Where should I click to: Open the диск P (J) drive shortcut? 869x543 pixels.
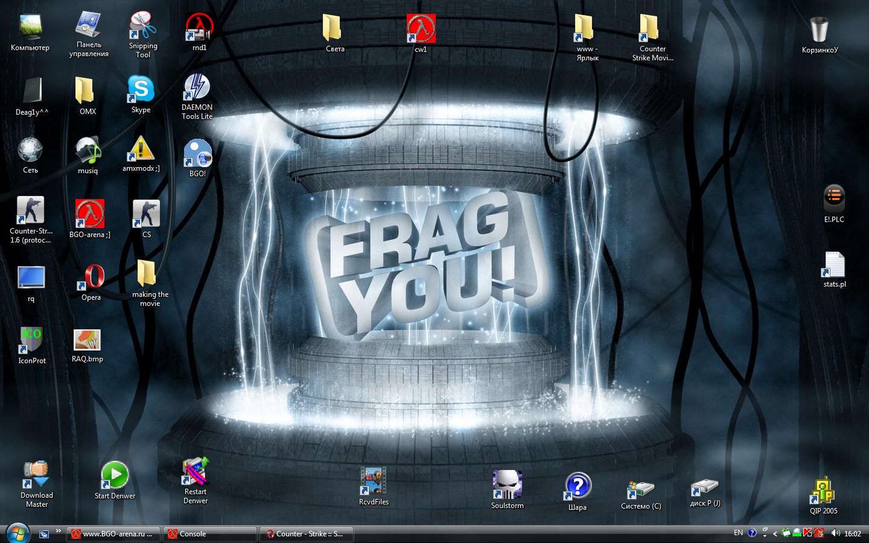[705, 494]
